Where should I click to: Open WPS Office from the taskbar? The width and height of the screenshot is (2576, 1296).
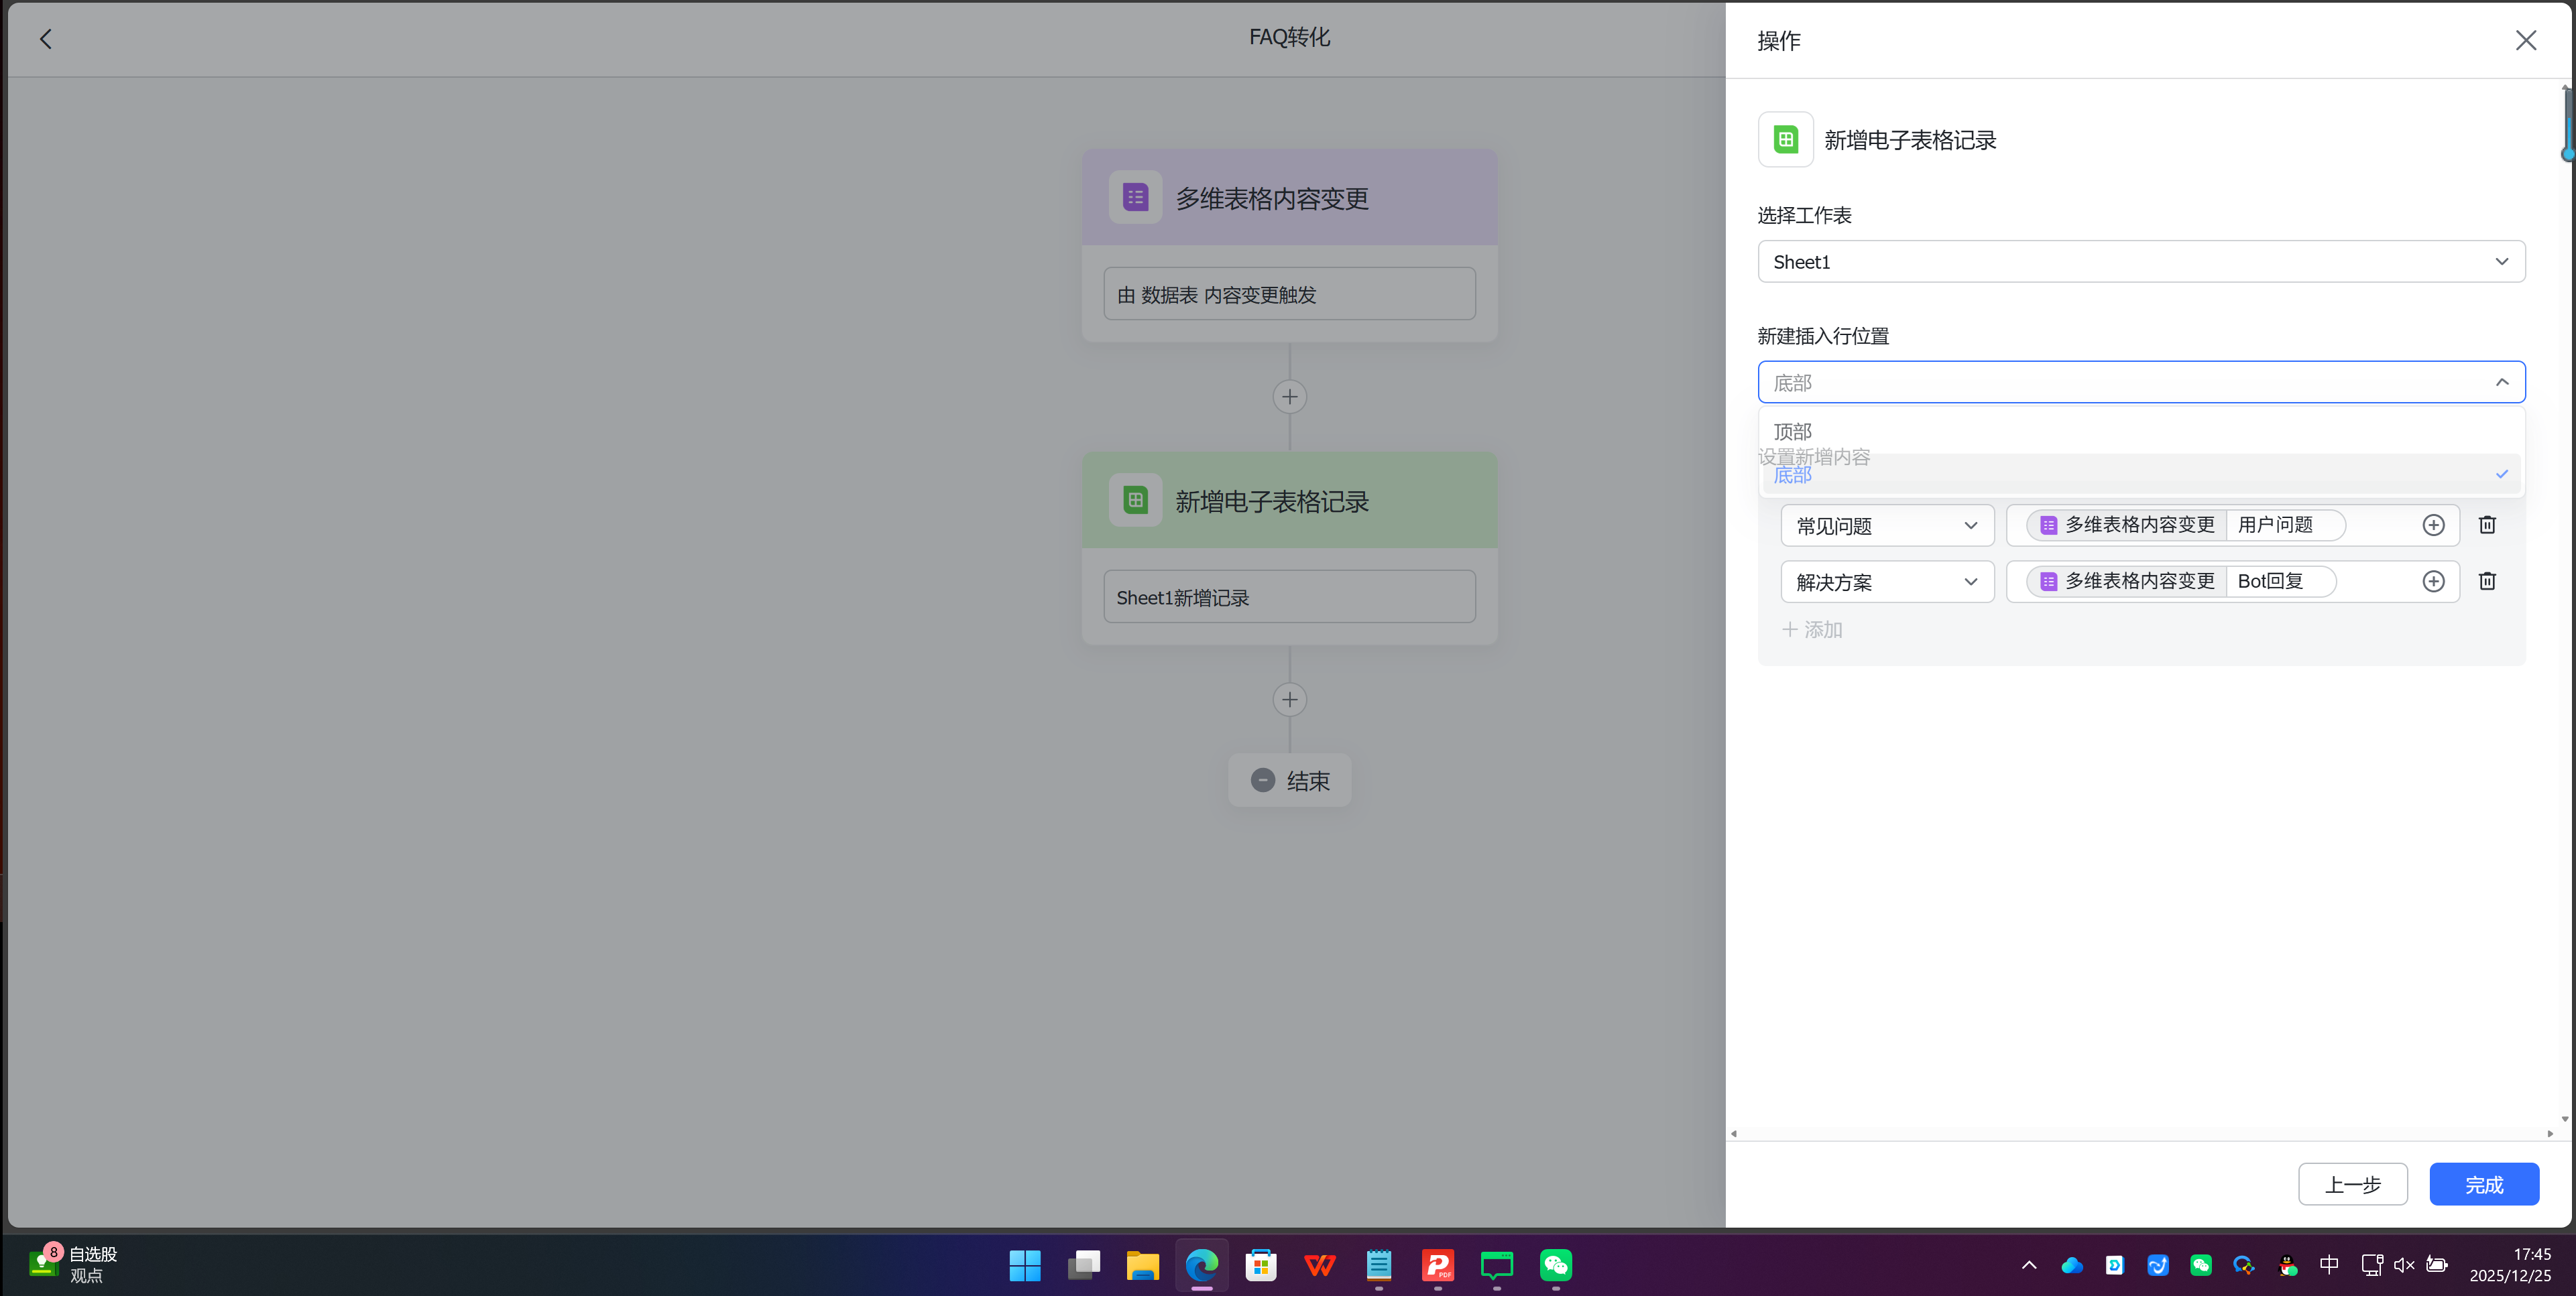(1319, 1265)
